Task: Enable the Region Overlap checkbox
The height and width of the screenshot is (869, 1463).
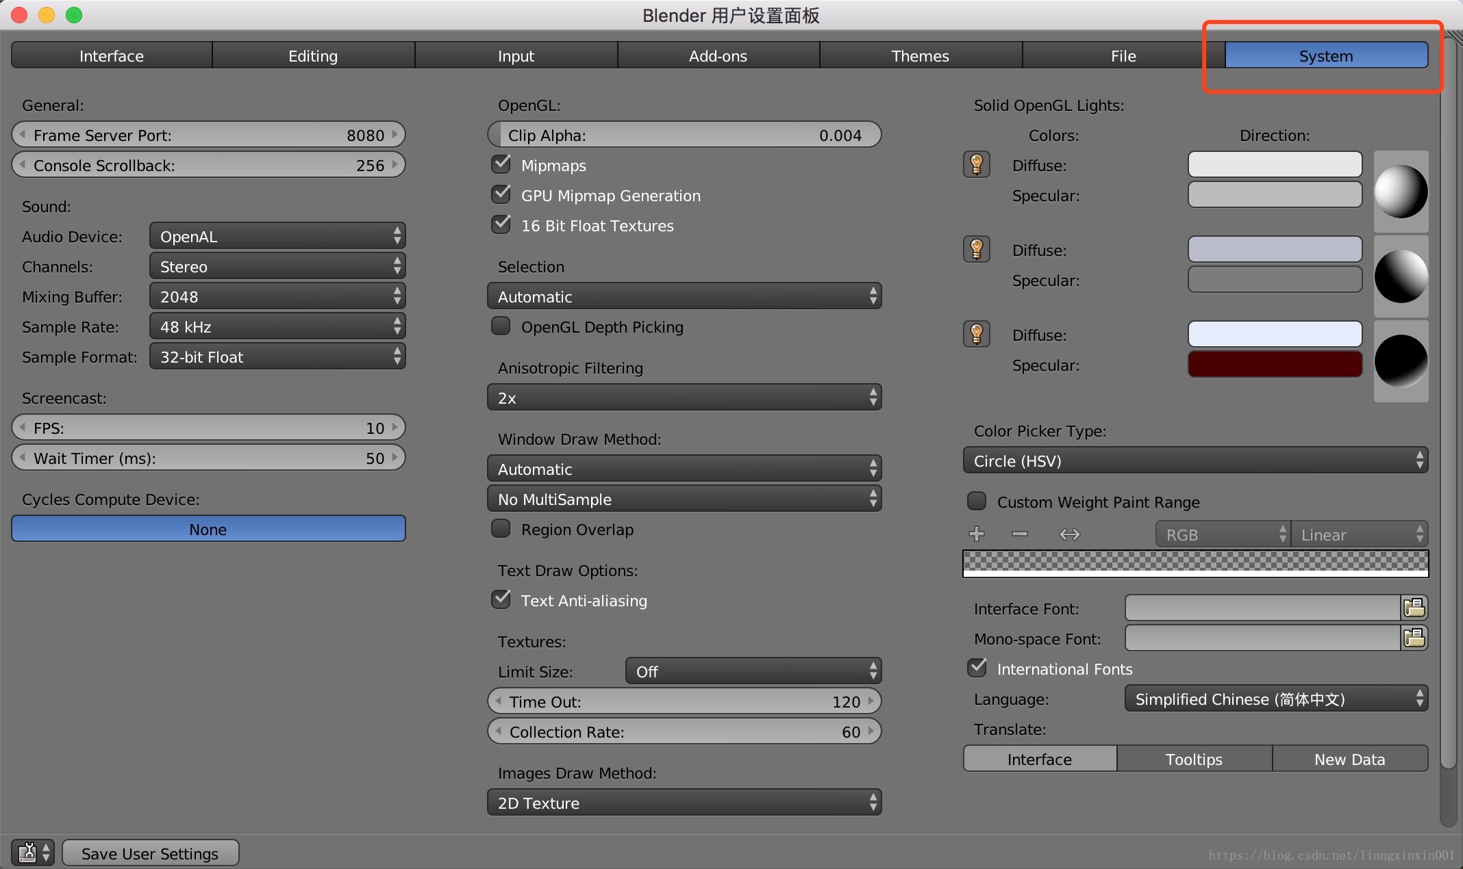Action: (x=501, y=529)
